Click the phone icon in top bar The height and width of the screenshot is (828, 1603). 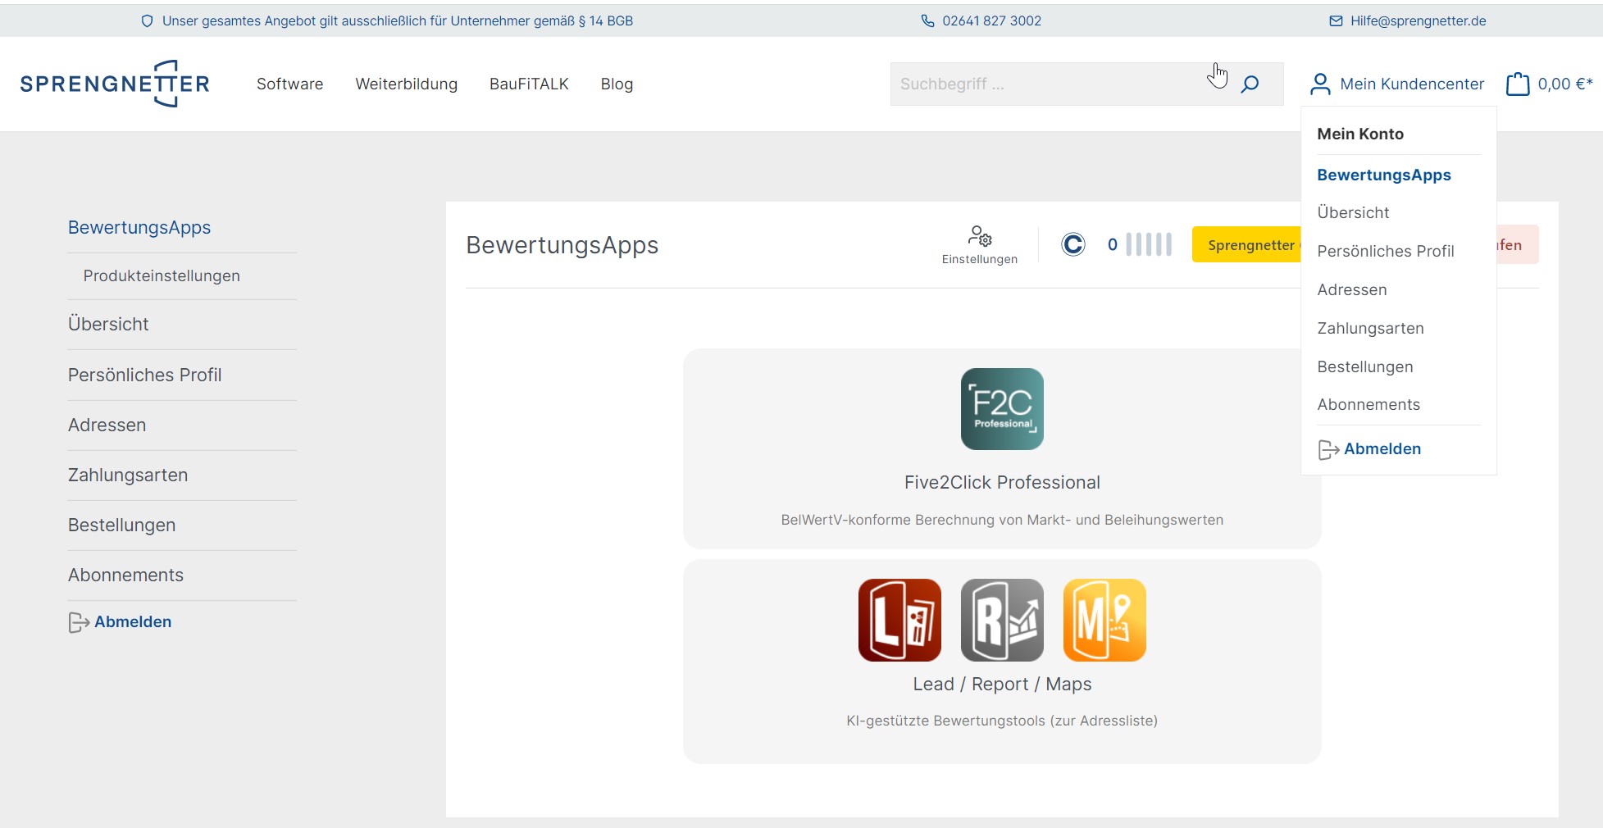pos(927,20)
